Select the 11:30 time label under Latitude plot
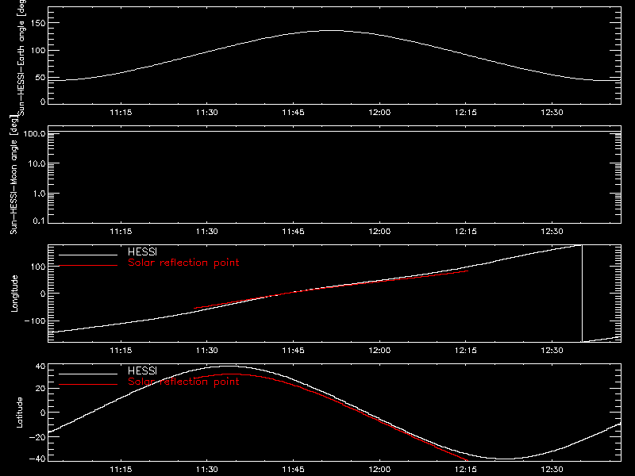 [207, 469]
